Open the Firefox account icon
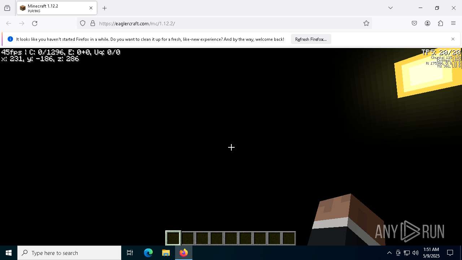Image resolution: width=462 pixels, height=260 pixels. pos(427,23)
